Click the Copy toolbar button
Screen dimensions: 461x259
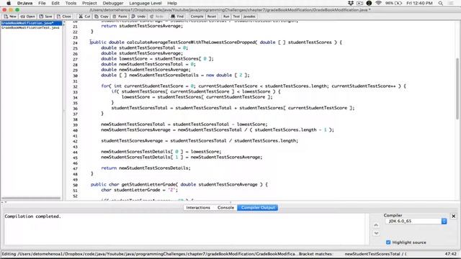click(102, 17)
